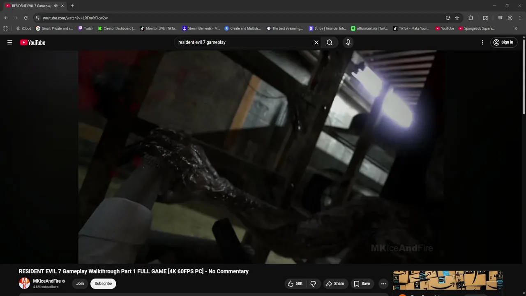Open StreamElements bookmark
This screenshot has width=526, height=296.
click(x=201, y=28)
